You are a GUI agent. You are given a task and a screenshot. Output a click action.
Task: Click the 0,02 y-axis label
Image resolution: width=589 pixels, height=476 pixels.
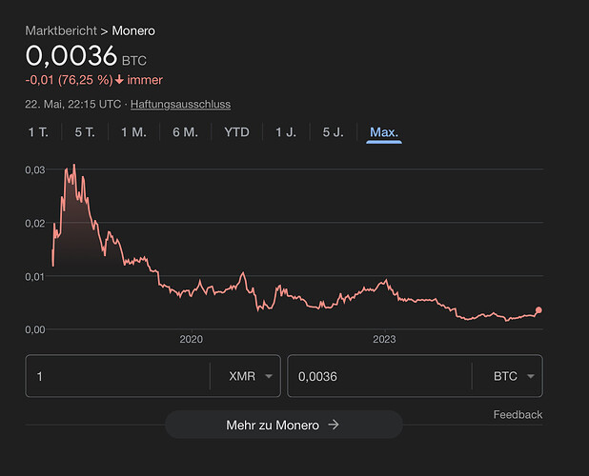pos(35,223)
